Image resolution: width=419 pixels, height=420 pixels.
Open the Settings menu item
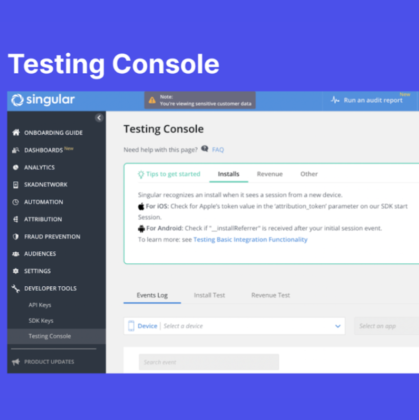(37, 271)
